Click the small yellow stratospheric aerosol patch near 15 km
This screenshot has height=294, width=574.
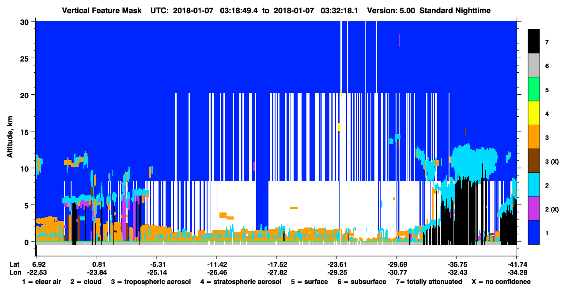339,127
